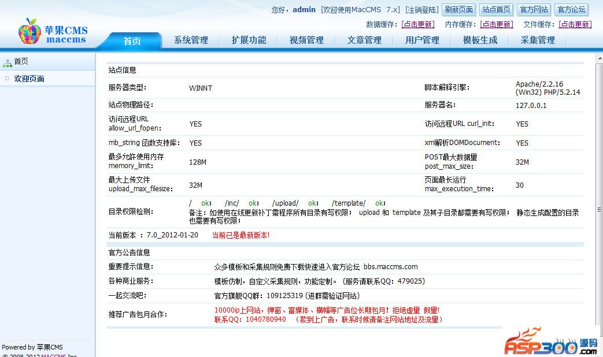
Task: Open the 首页 main tab
Action: point(132,41)
